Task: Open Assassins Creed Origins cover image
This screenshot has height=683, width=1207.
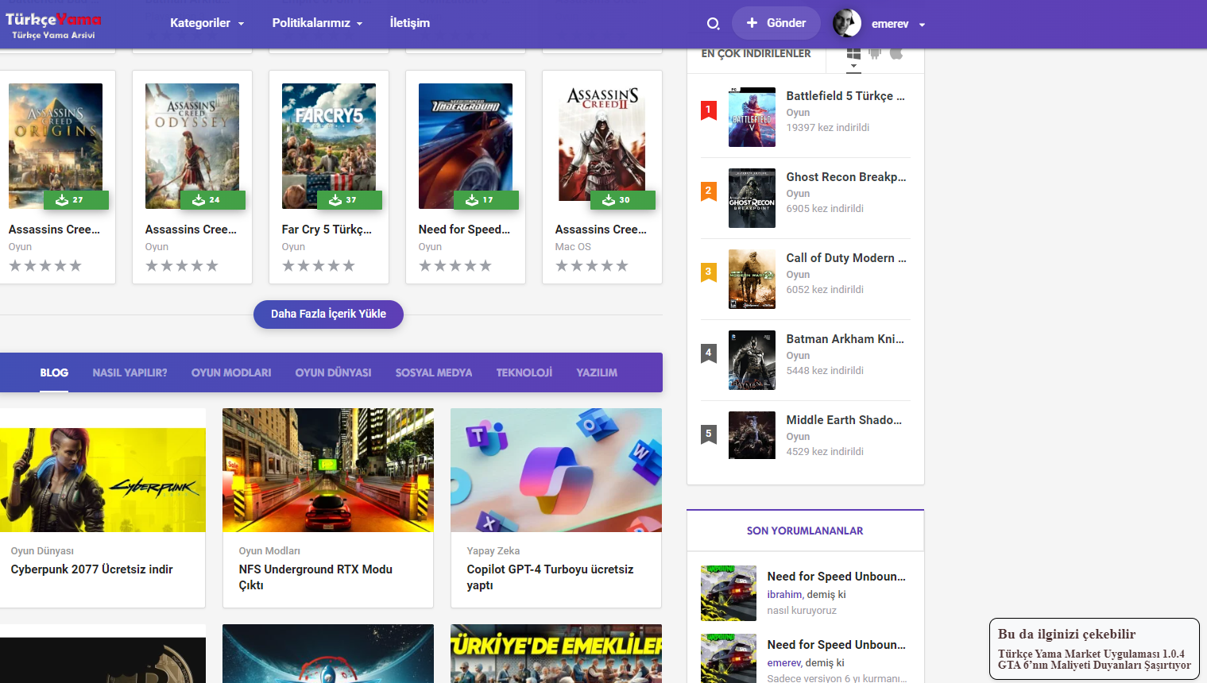Action: point(56,146)
